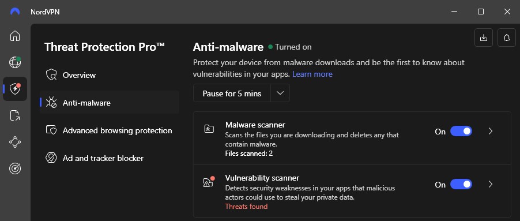
Task: Open notifications bell icon
Action: coord(506,38)
